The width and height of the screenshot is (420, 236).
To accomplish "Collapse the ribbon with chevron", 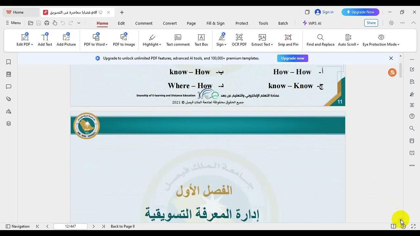I will (413, 23).
